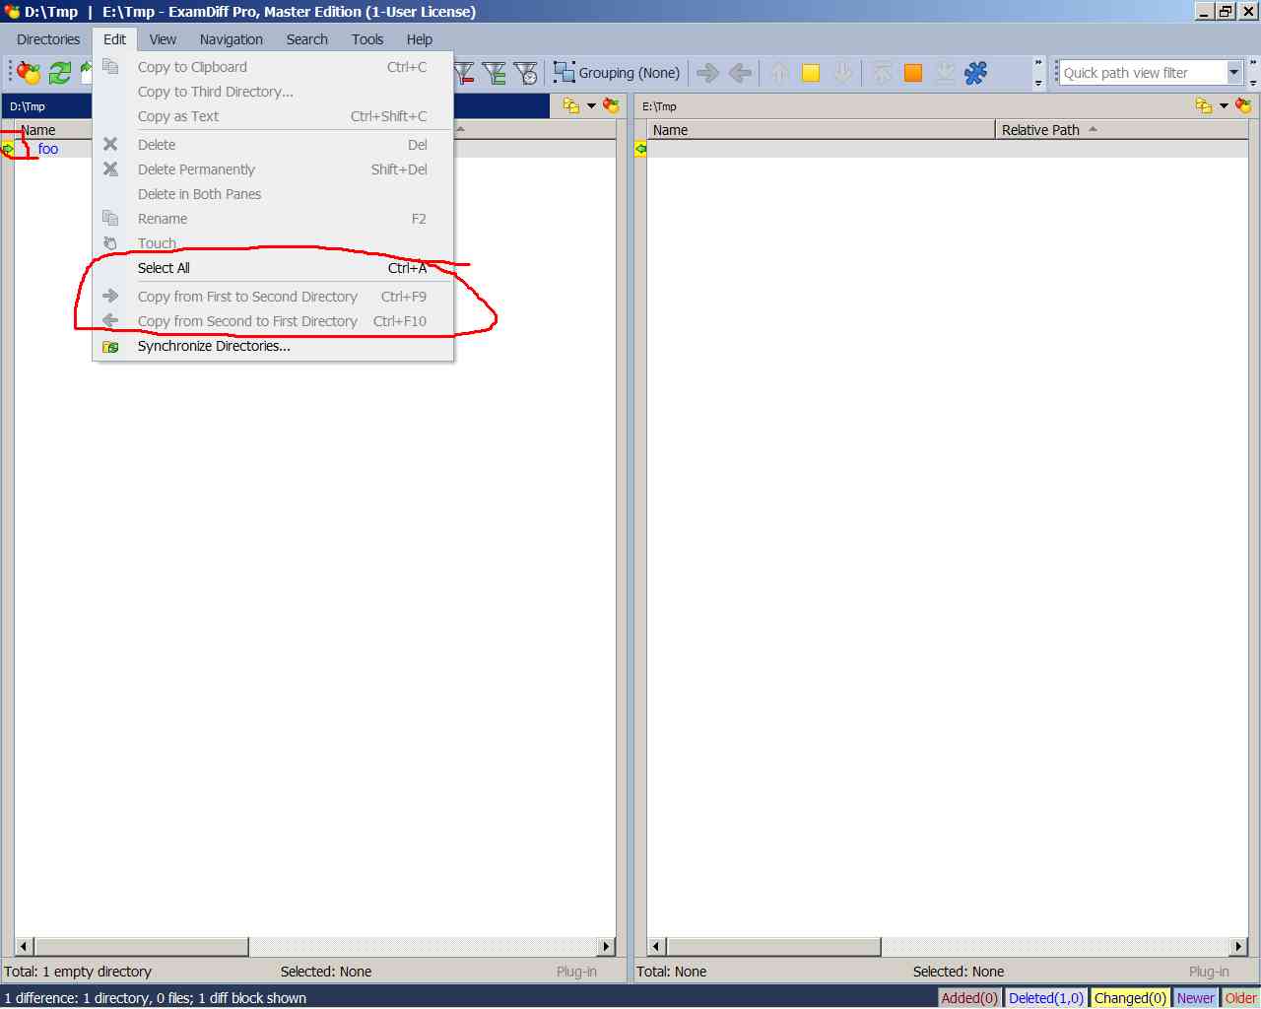Click the middle green funnel filter icon
Screen dimensions: 1261x1009
click(x=496, y=73)
